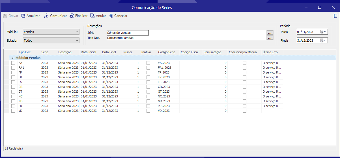Click the Série browse ellipsis button
340x158 pixels.
[x=270, y=33]
